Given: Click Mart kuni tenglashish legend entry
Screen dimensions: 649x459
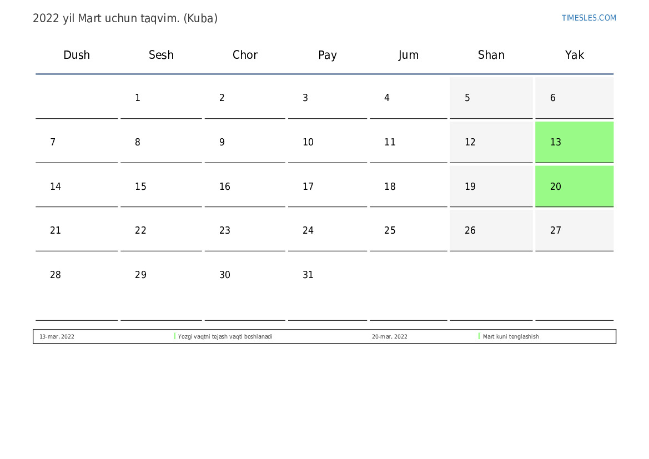Looking at the screenshot, I should pos(511,336).
